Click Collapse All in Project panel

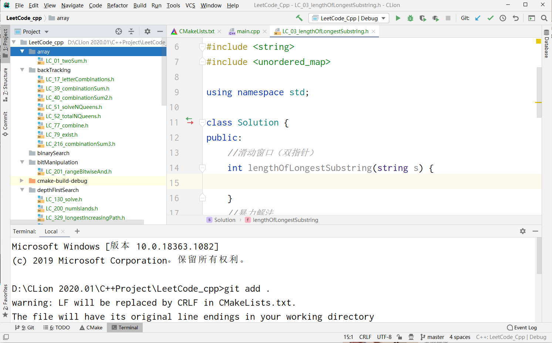[x=131, y=31]
